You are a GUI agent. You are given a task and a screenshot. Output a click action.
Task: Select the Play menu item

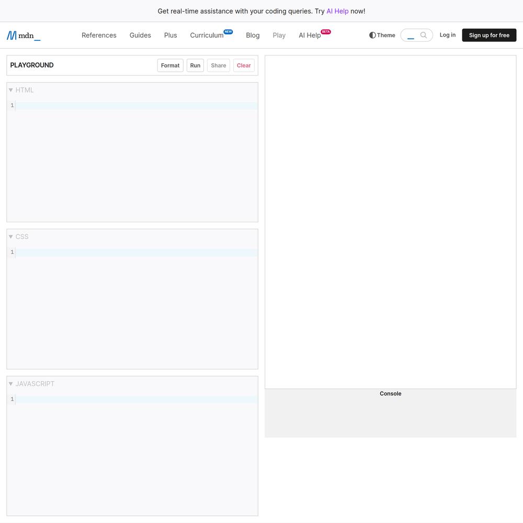(279, 36)
